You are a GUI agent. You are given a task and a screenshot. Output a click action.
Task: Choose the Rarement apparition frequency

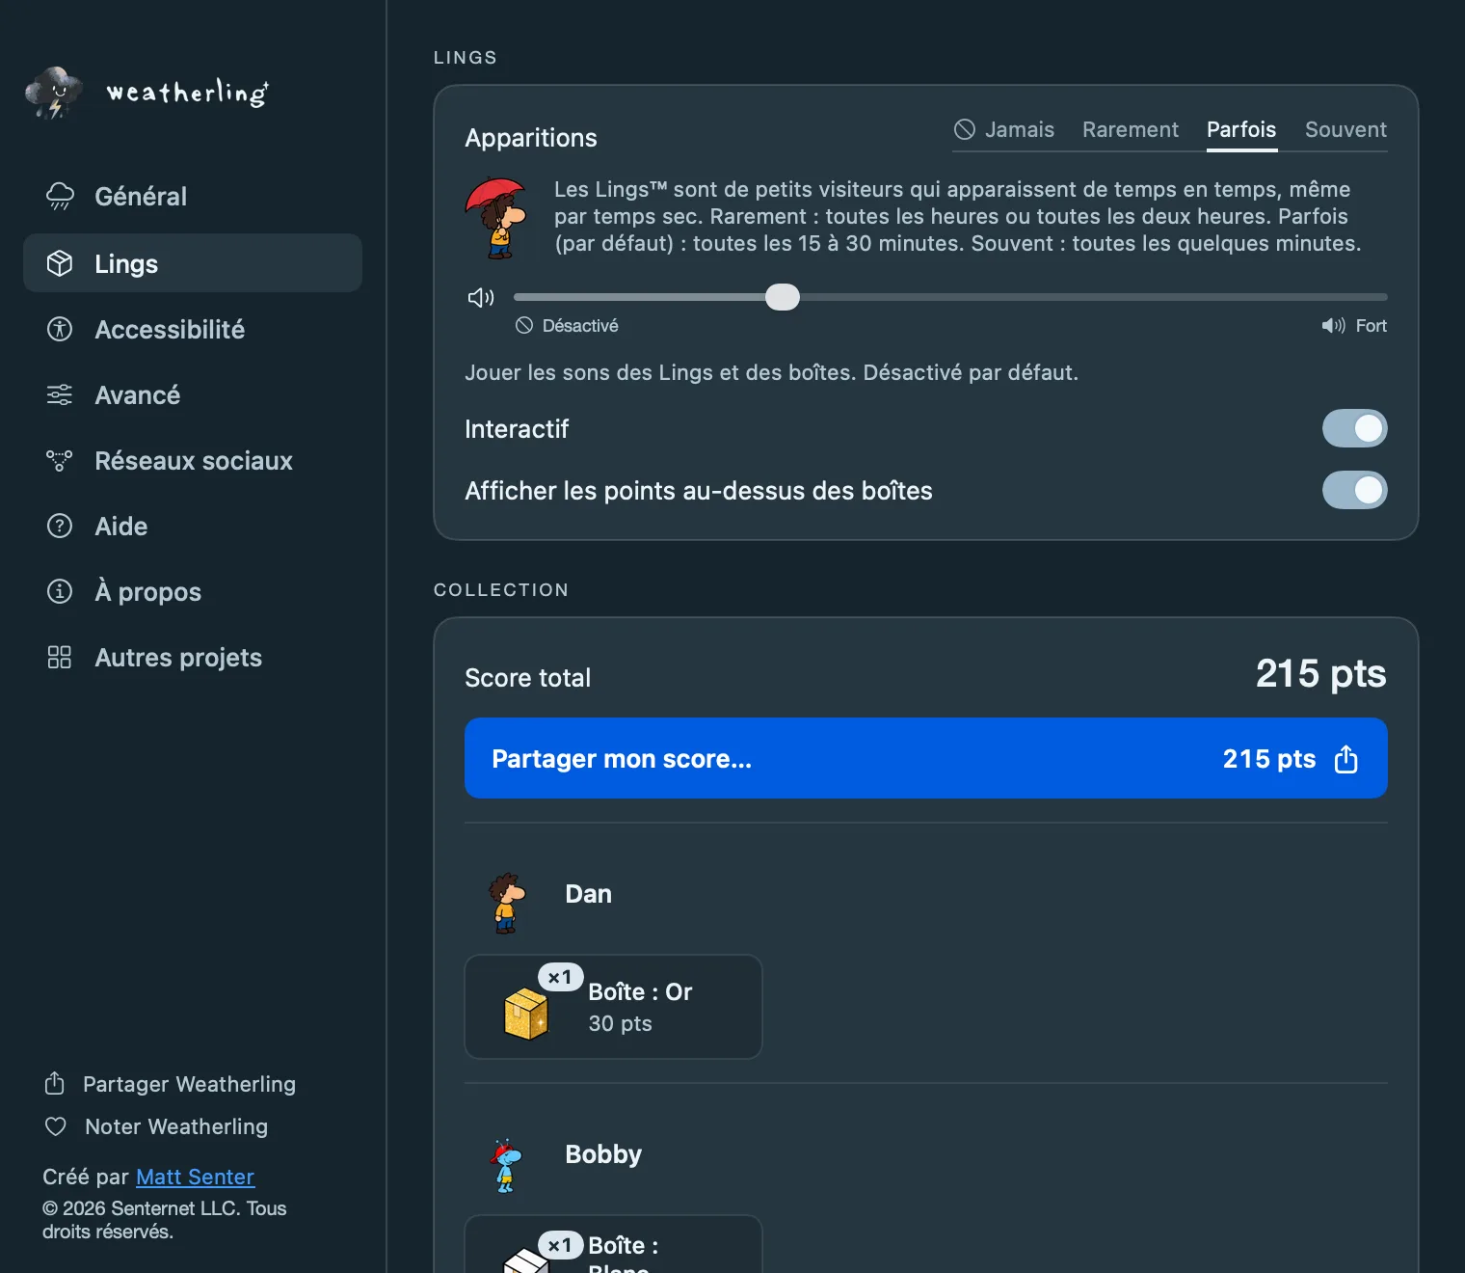click(1131, 130)
